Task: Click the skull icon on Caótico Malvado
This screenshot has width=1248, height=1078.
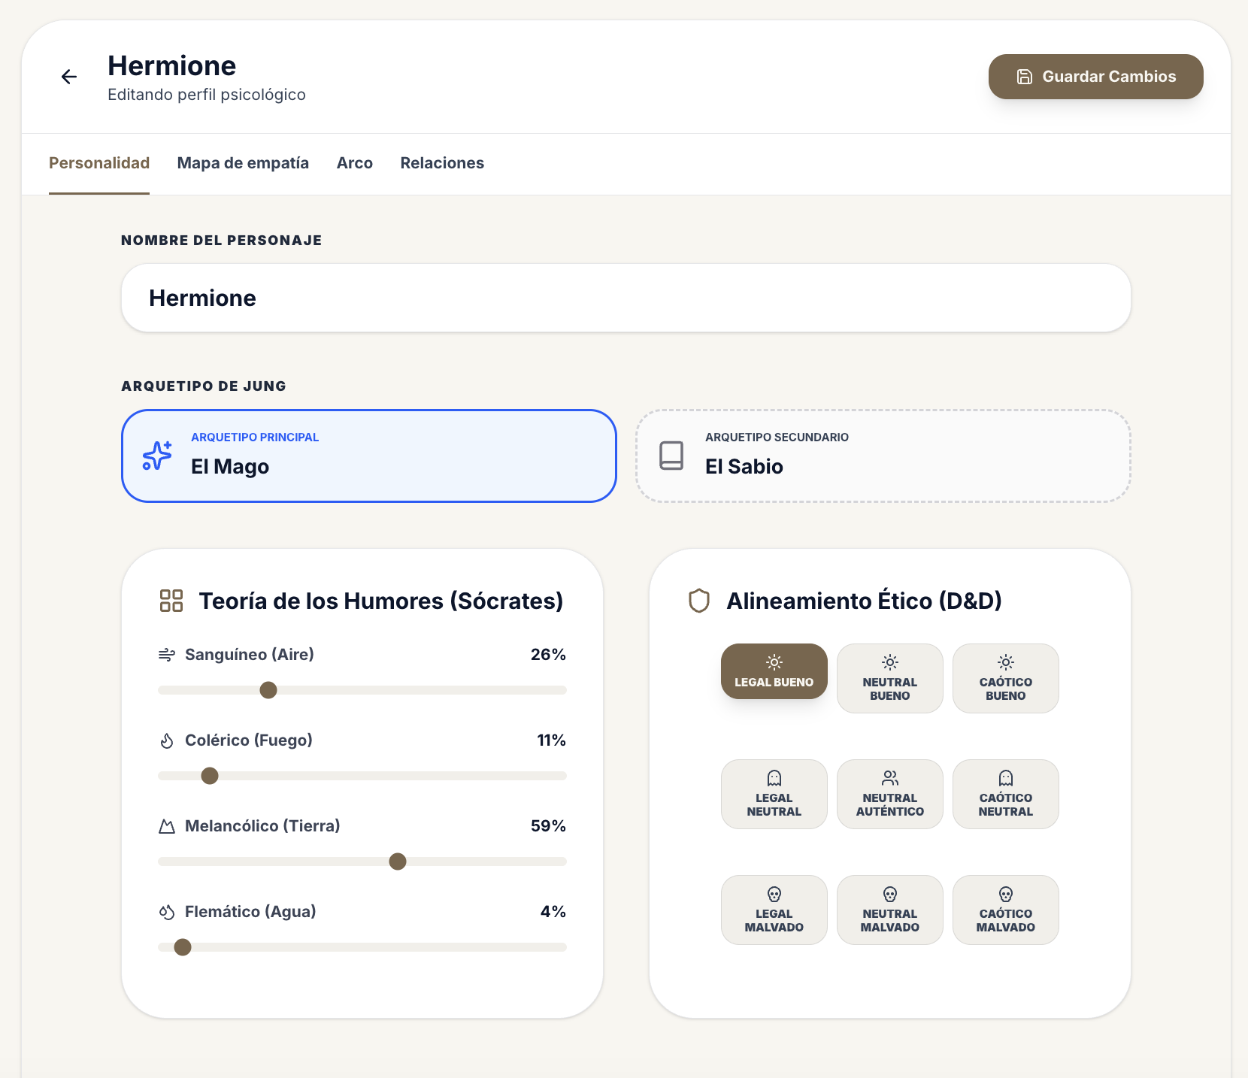Action: [1005, 894]
